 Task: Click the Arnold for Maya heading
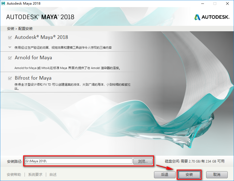click(33, 58)
